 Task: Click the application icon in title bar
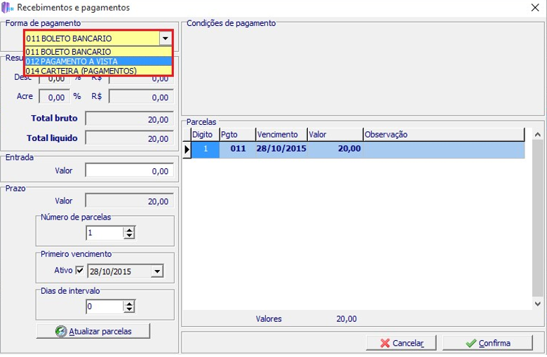[7, 7]
